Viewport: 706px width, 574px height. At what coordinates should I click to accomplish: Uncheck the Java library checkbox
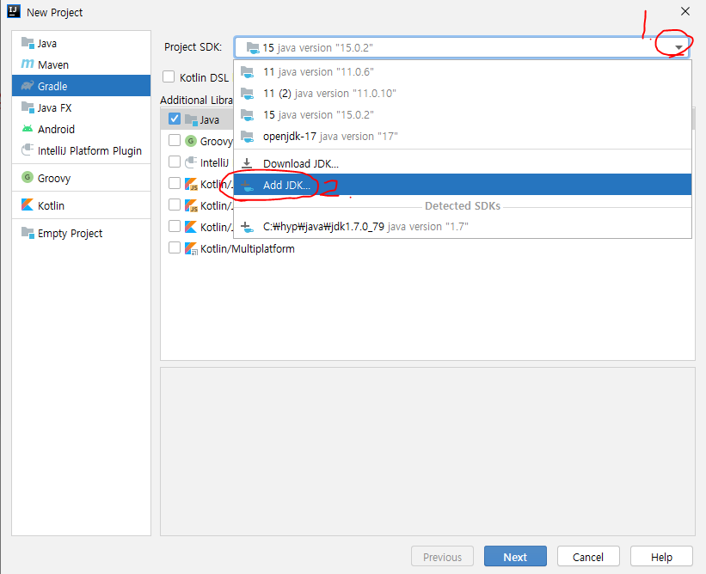click(175, 119)
